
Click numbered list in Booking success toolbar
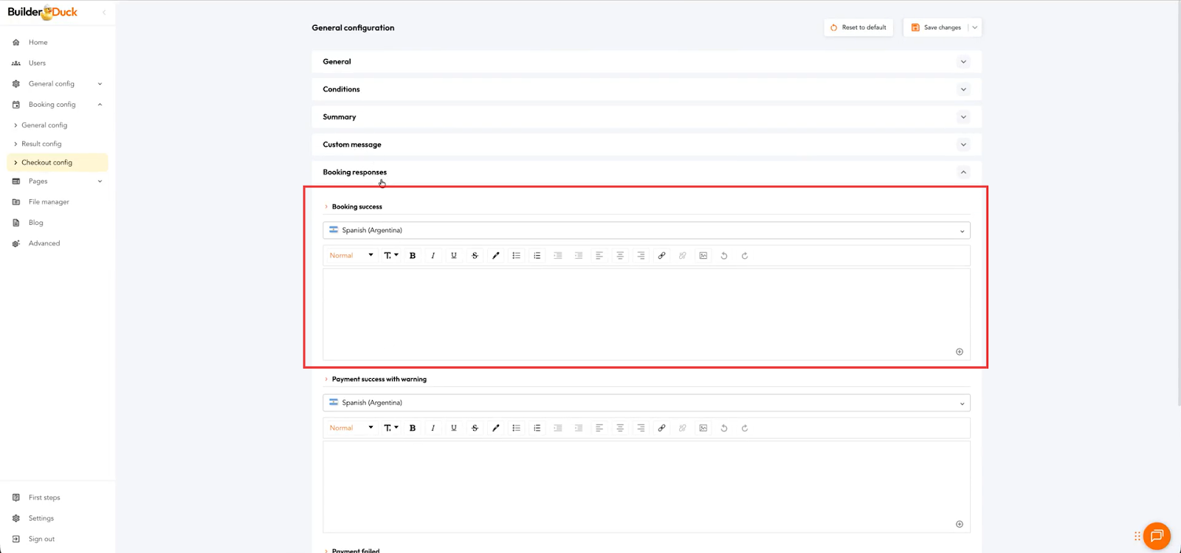tap(537, 256)
